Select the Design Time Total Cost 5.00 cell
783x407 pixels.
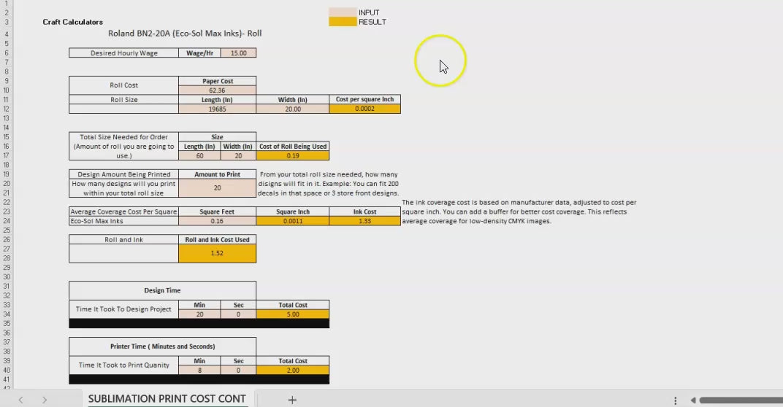pyautogui.click(x=292, y=314)
